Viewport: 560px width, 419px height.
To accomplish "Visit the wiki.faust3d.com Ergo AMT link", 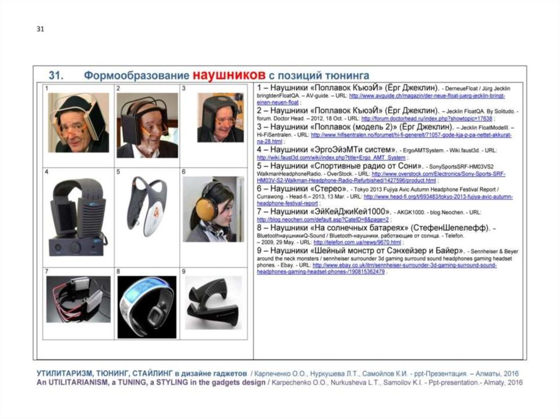I will (331, 158).
